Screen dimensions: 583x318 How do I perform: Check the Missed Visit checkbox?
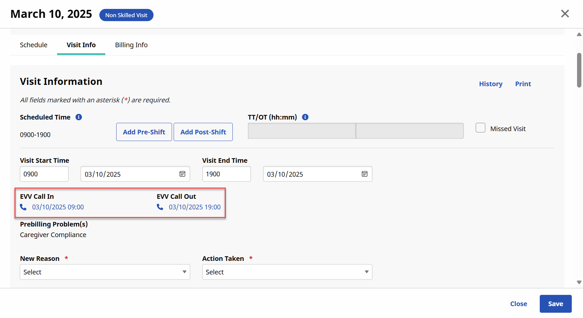480,128
